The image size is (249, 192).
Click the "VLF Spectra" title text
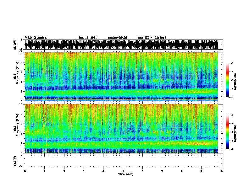[x=36, y=38]
